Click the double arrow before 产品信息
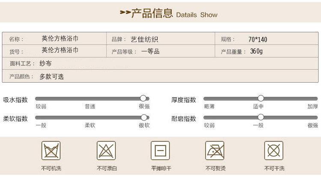This screenshot has width=321, height=180. pyautogui.click(x=125, y=12)
